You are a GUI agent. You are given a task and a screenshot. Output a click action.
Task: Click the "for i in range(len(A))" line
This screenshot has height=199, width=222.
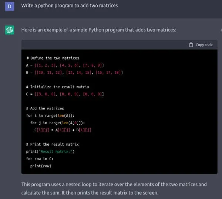50,115
